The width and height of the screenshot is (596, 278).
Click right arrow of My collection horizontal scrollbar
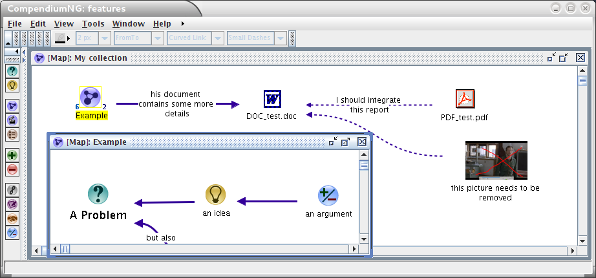(x=573, y=251)
